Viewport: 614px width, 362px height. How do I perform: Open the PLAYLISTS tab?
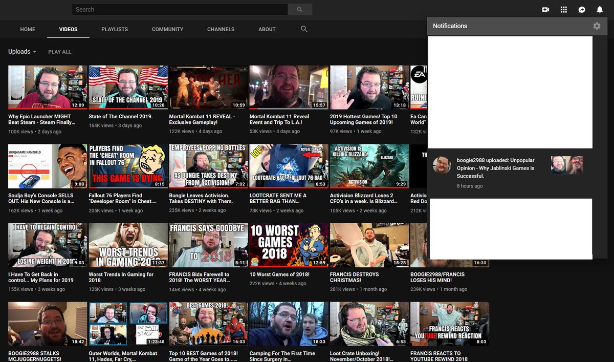point(115,29)
